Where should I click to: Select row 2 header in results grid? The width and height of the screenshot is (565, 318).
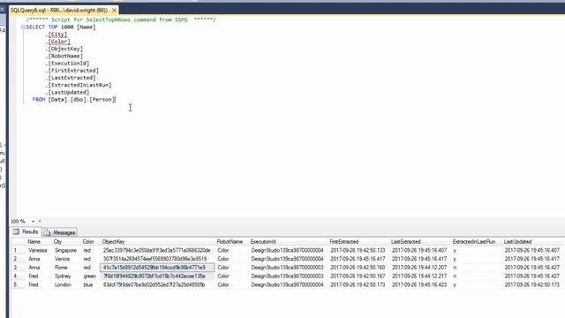tap(18, 259)
